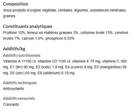Click the text Vitamine A 11100 UI
The height and width of the screenshot is (112, 134).
point(19,61)
